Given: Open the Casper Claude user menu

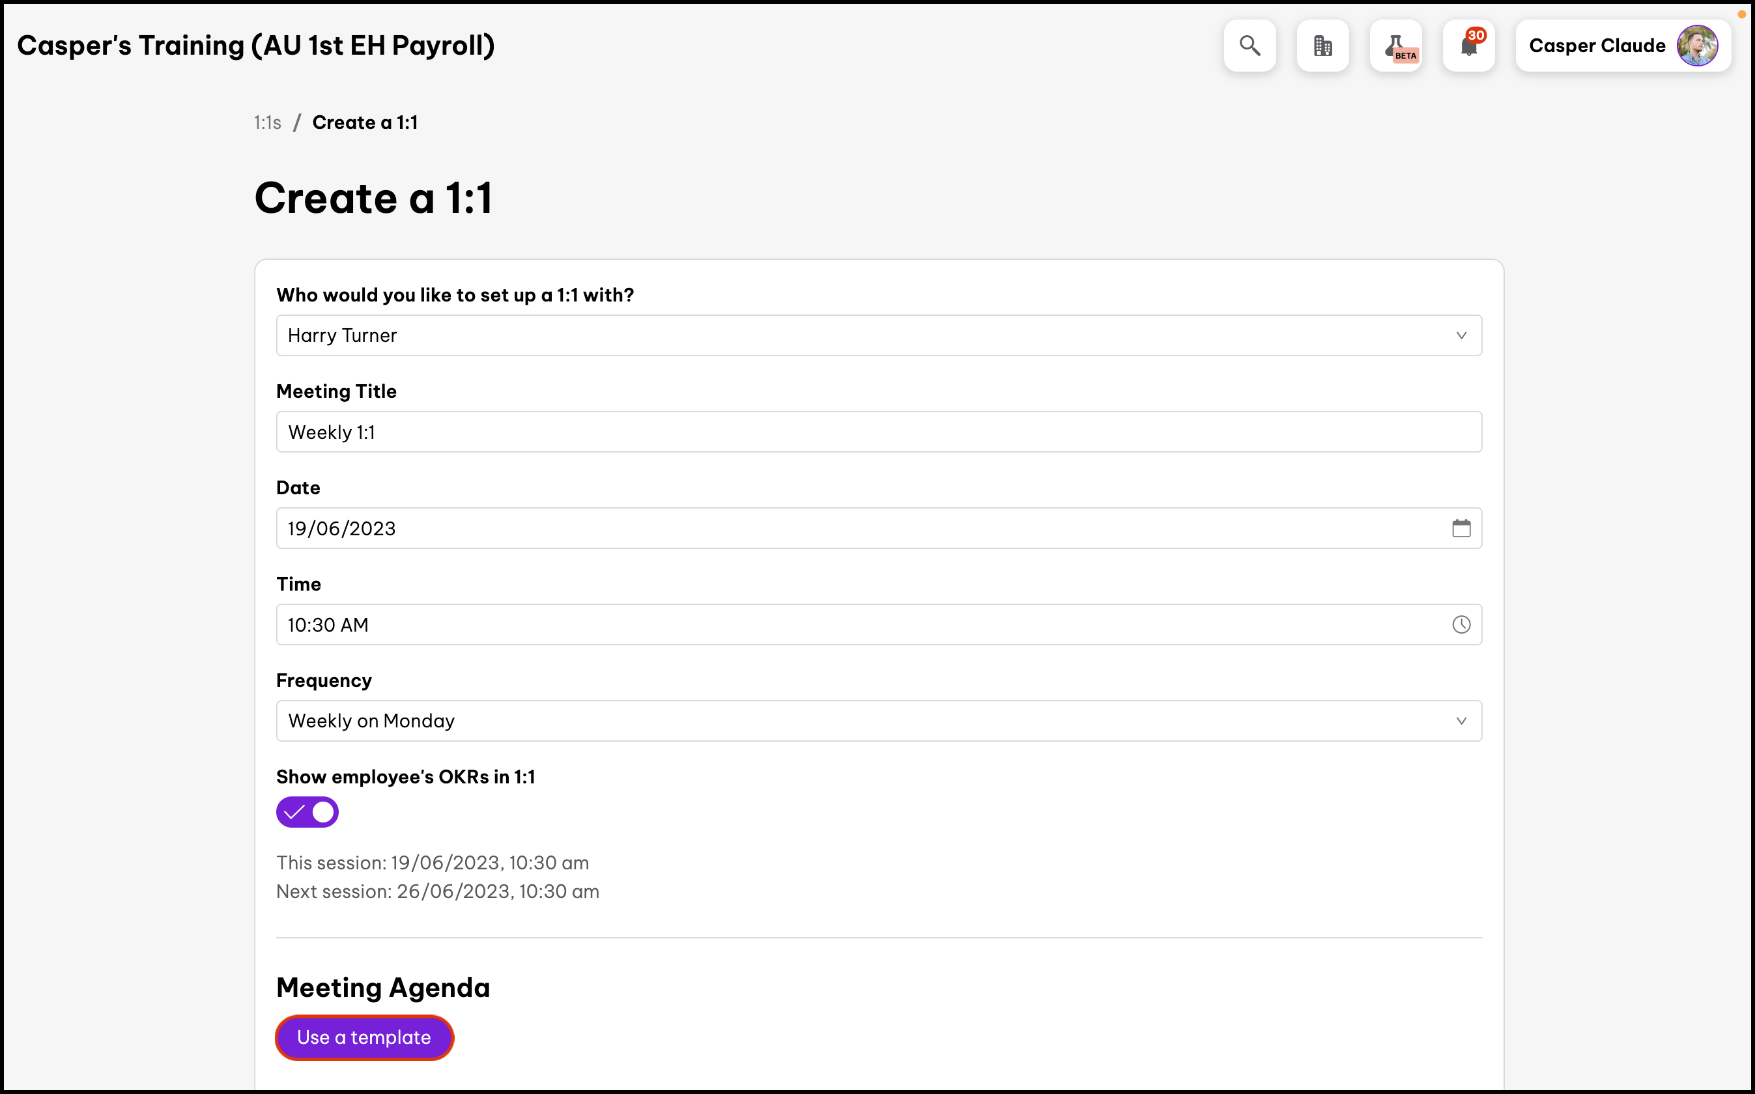Looking at the screenshot, I should (1597, 46).
